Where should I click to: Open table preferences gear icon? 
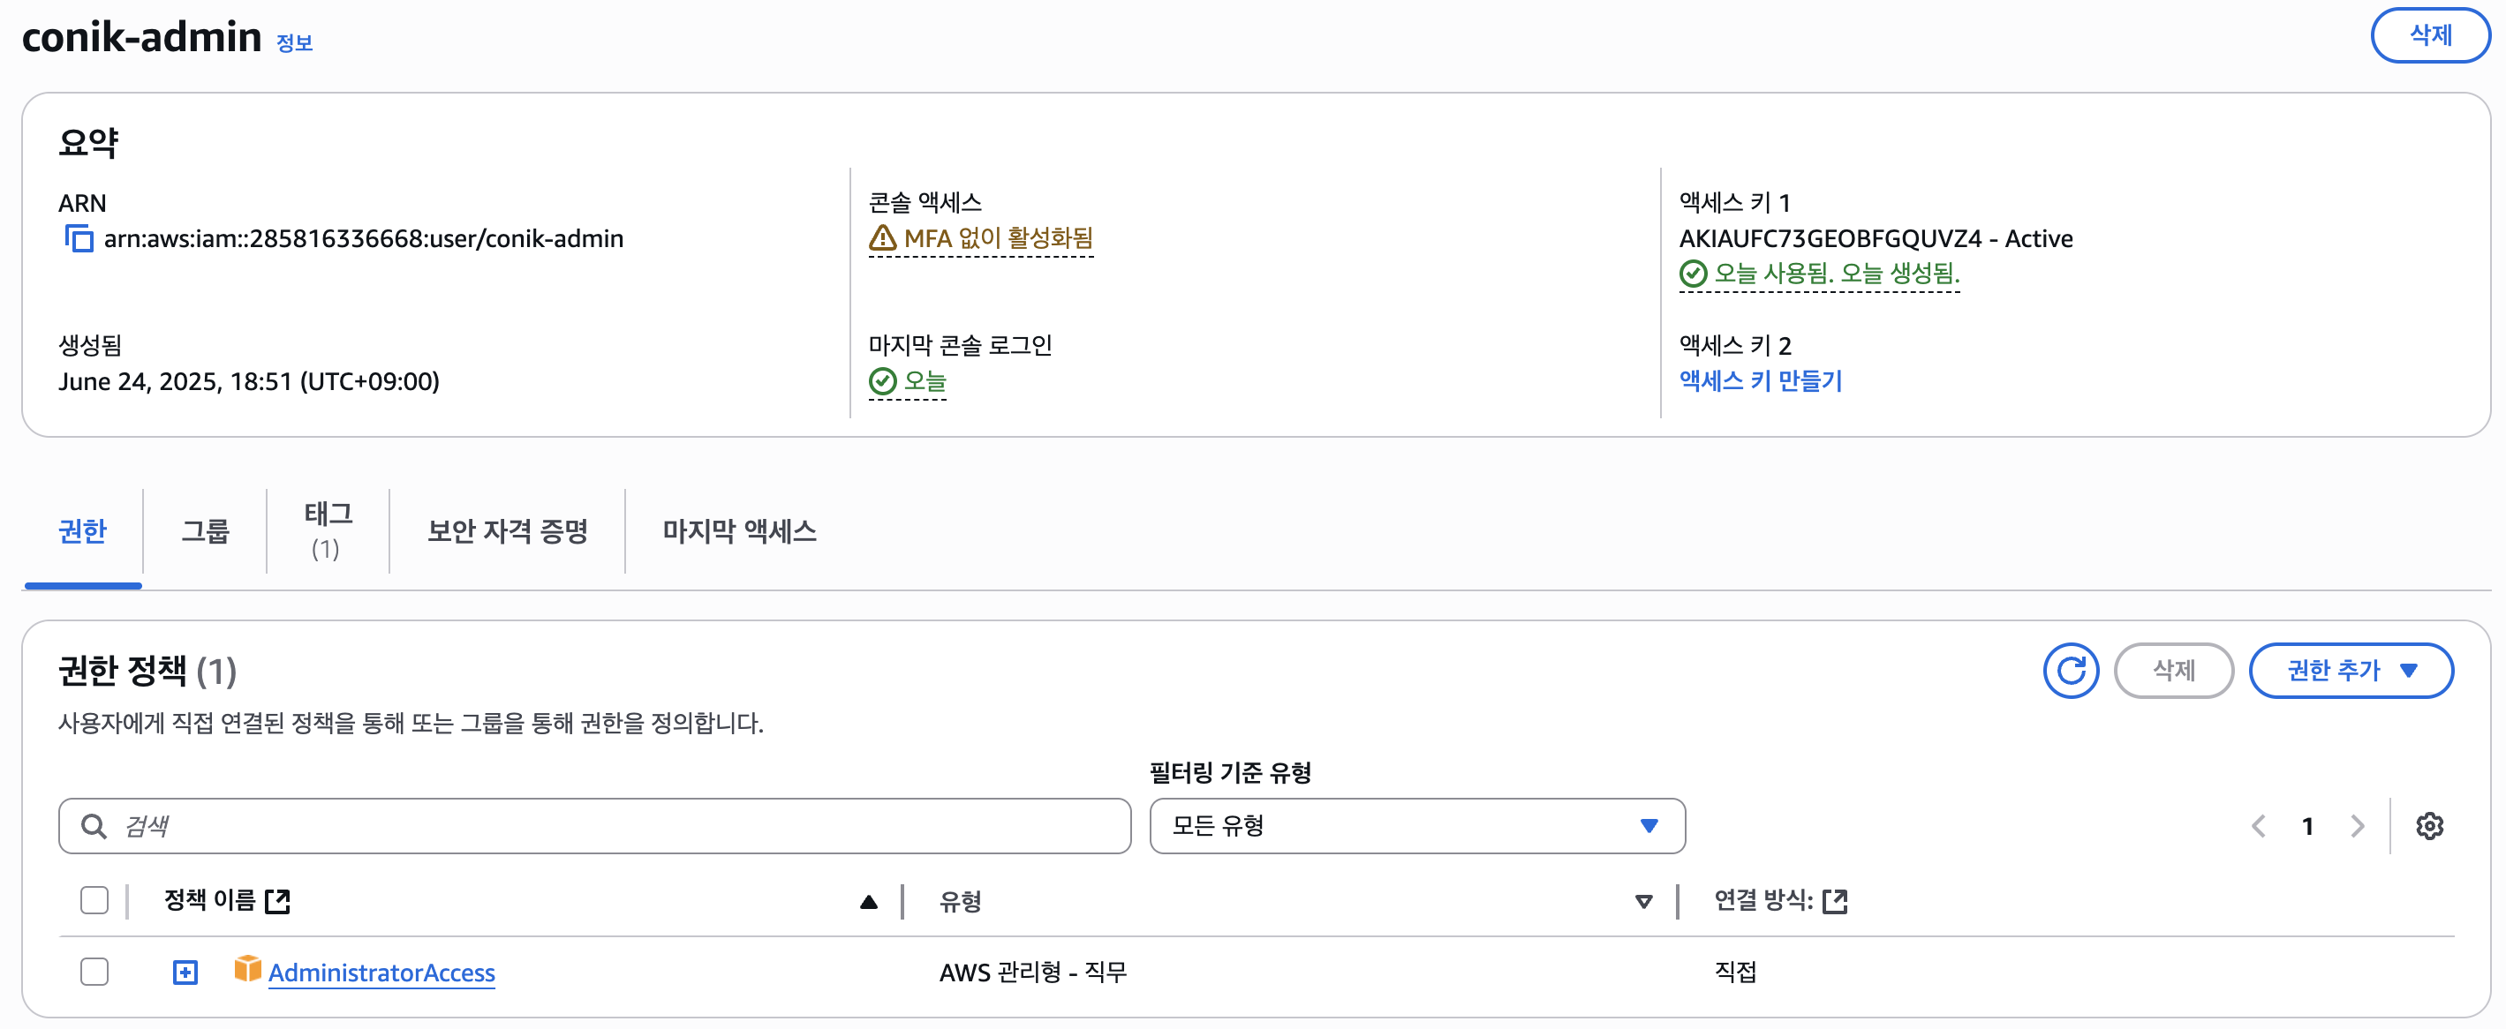point(2428,826)
